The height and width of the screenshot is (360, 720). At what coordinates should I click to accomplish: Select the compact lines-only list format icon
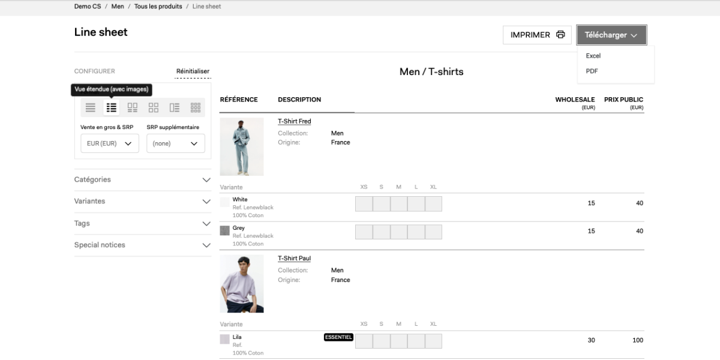pyautogui.click(x=90, y=108)
